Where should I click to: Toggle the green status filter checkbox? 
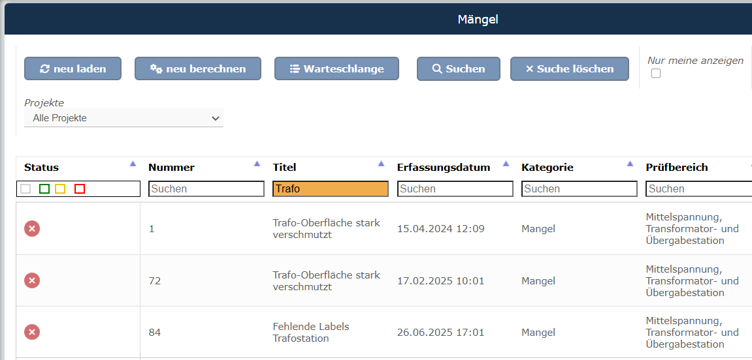tap(44, 188)
